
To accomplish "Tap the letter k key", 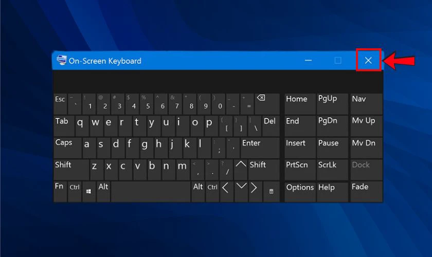I will 190,148.
